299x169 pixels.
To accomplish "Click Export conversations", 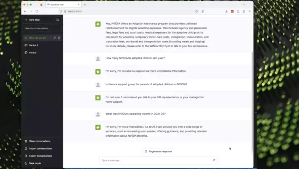I will (40, 156).
